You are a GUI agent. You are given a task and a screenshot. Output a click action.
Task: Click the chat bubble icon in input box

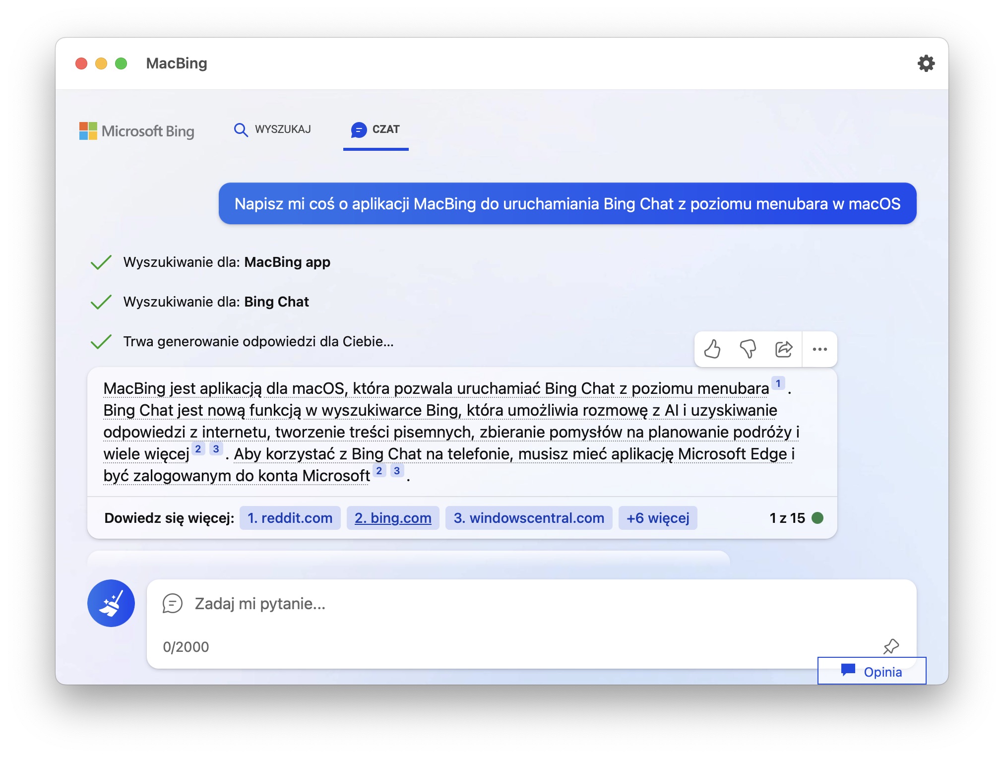[172, 604]
